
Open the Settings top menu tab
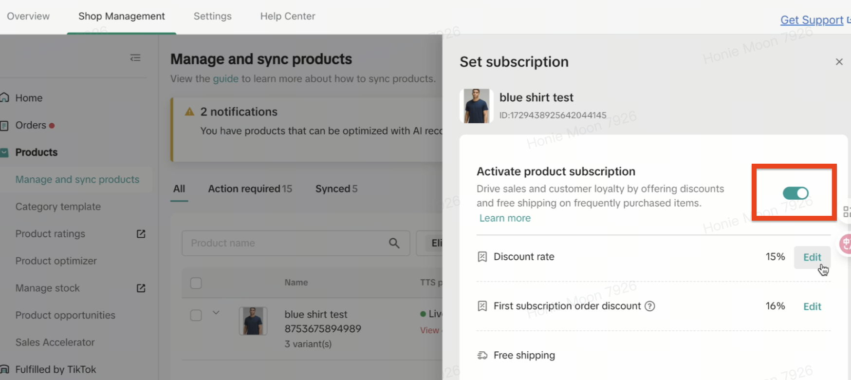(212, 16)
